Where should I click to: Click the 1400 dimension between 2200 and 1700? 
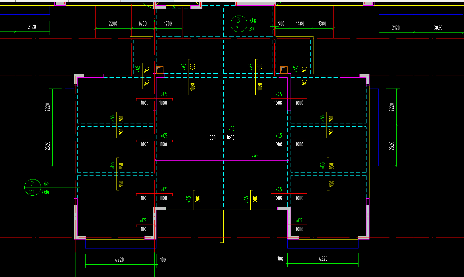pos(142,24)
